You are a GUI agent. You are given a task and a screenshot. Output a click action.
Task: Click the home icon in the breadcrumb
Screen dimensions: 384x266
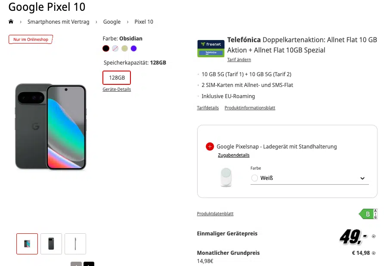(x=11, y=22)
